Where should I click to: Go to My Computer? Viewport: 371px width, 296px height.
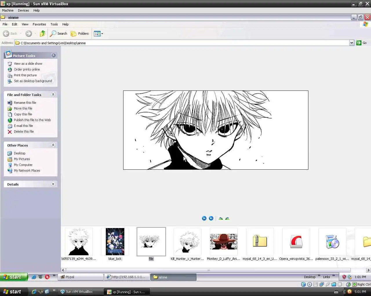[x=23, y=165]
